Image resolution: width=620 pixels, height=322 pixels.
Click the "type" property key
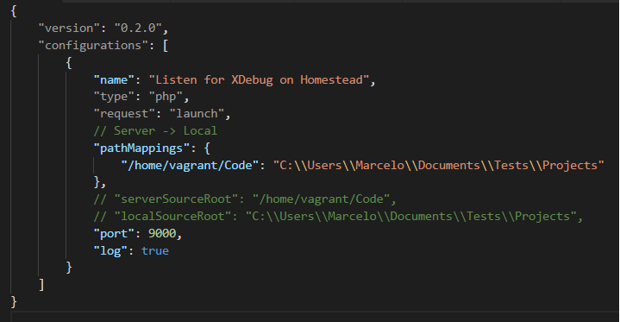[114, 97]
